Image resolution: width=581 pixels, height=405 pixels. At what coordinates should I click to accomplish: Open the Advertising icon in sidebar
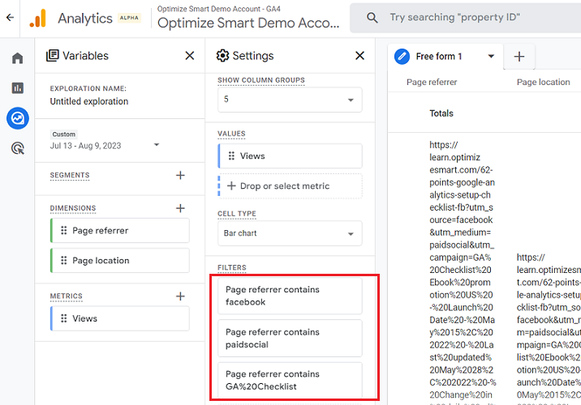(x=17, y=148)
